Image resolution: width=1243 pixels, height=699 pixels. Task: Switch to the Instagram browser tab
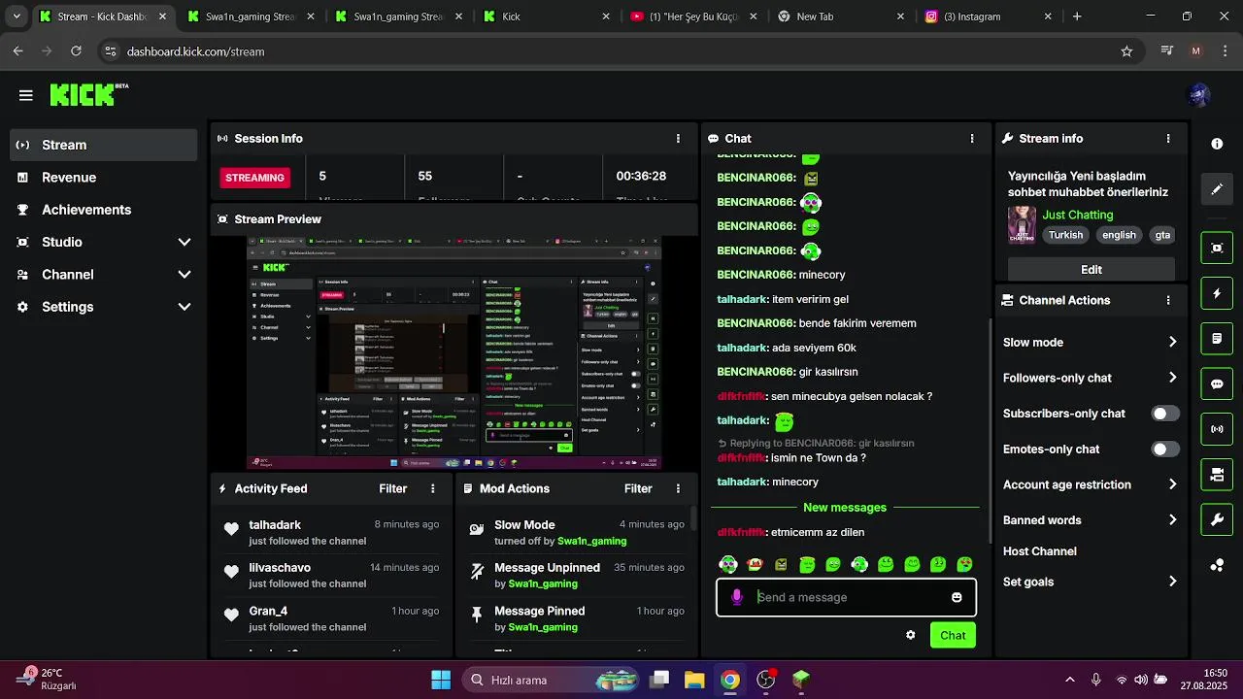click(x=987, y=17)
